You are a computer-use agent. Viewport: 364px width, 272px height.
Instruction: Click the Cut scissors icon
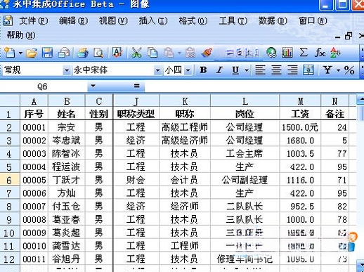(x=136, y=53)
